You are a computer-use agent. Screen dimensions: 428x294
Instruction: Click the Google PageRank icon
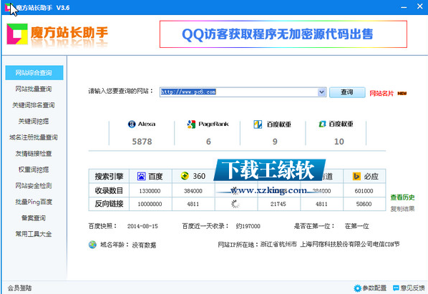(191, 124)
